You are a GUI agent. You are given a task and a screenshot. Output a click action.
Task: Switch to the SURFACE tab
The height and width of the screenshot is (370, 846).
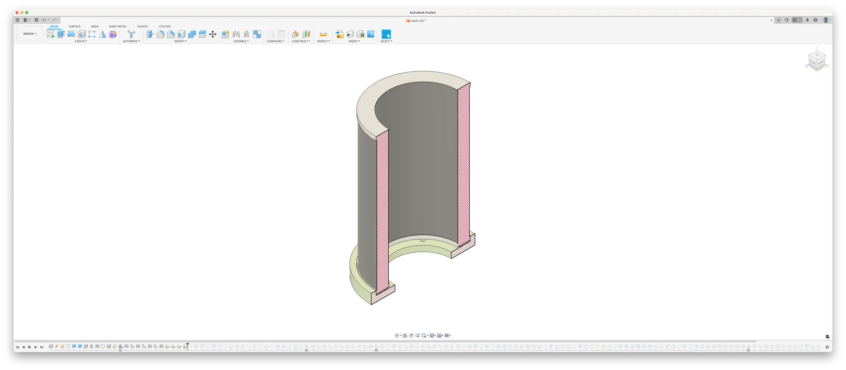[74, 26]
